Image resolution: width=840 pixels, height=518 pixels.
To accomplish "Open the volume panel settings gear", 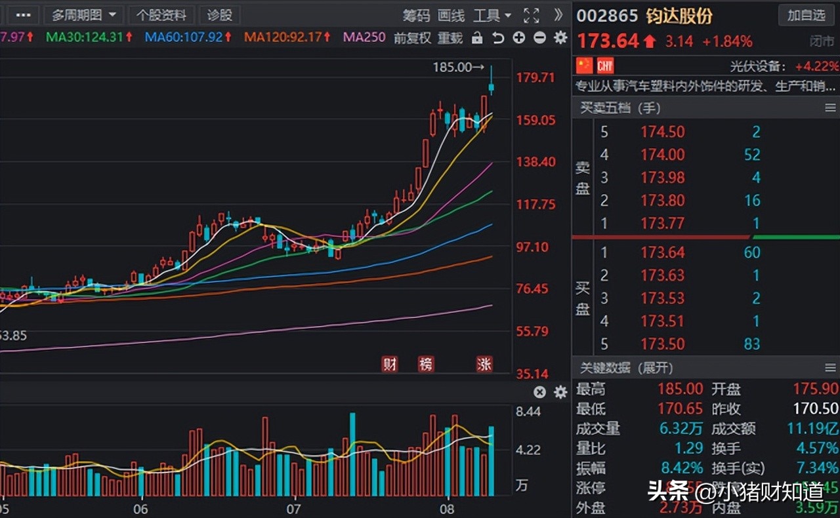I will 560,392.
